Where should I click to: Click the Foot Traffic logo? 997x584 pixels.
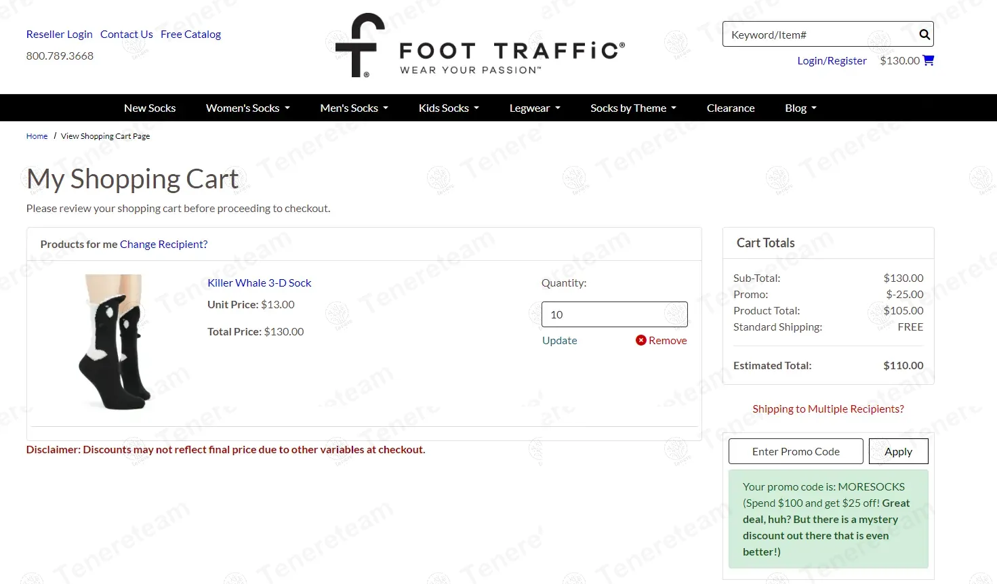tap(480, 45)
